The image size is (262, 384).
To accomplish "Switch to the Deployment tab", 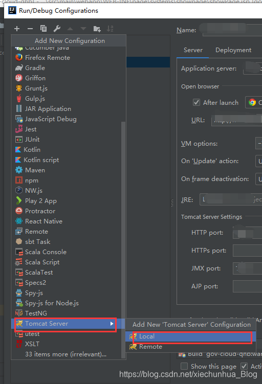I will click(233, 50).
